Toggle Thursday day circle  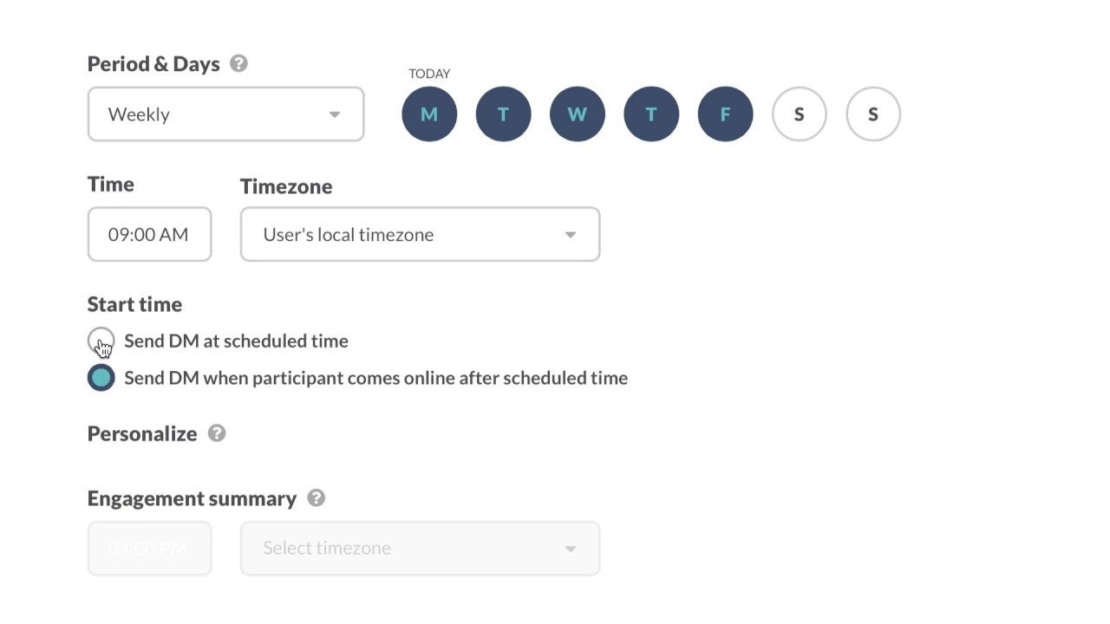click(x=651, y=114)
